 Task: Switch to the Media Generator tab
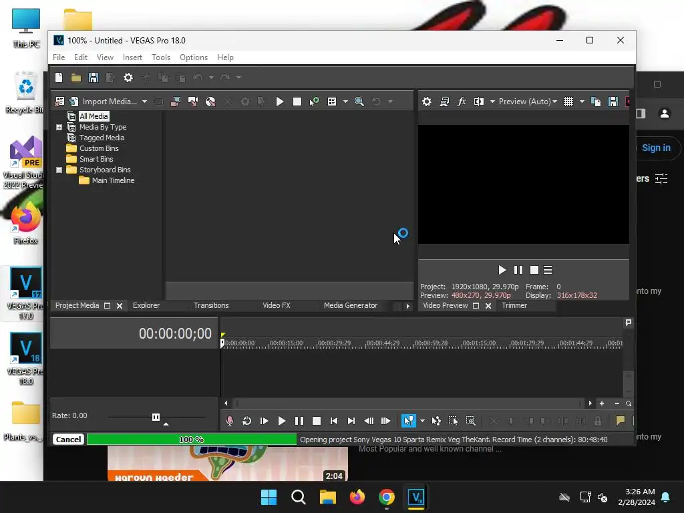350,305
